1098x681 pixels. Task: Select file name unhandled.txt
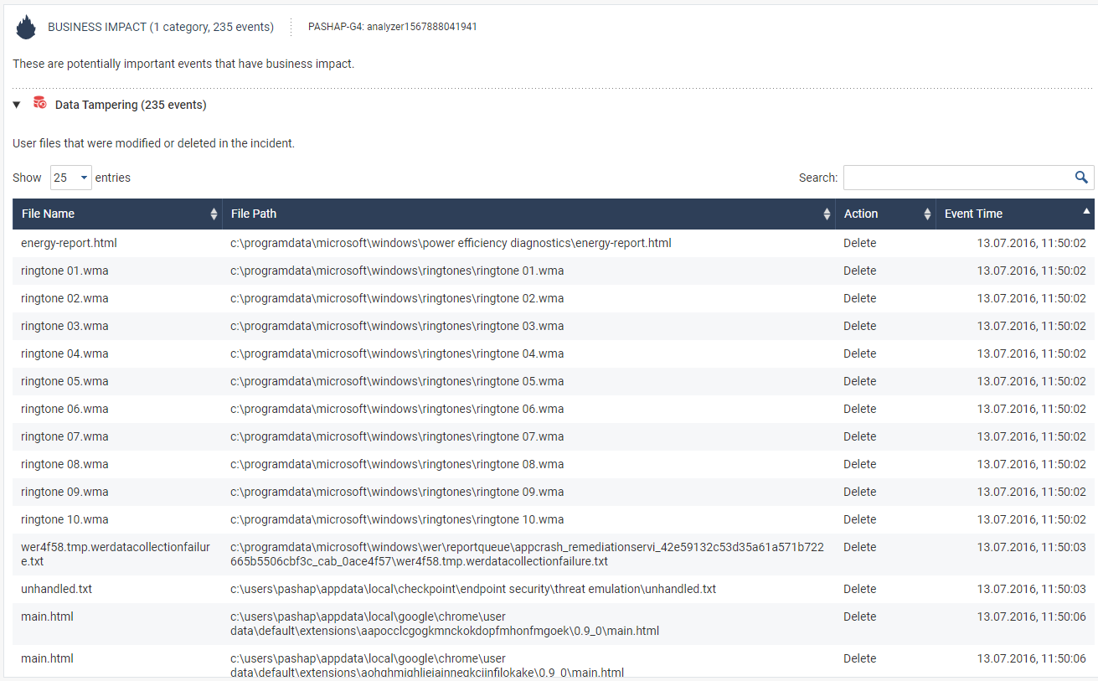(x=56, y=589)
